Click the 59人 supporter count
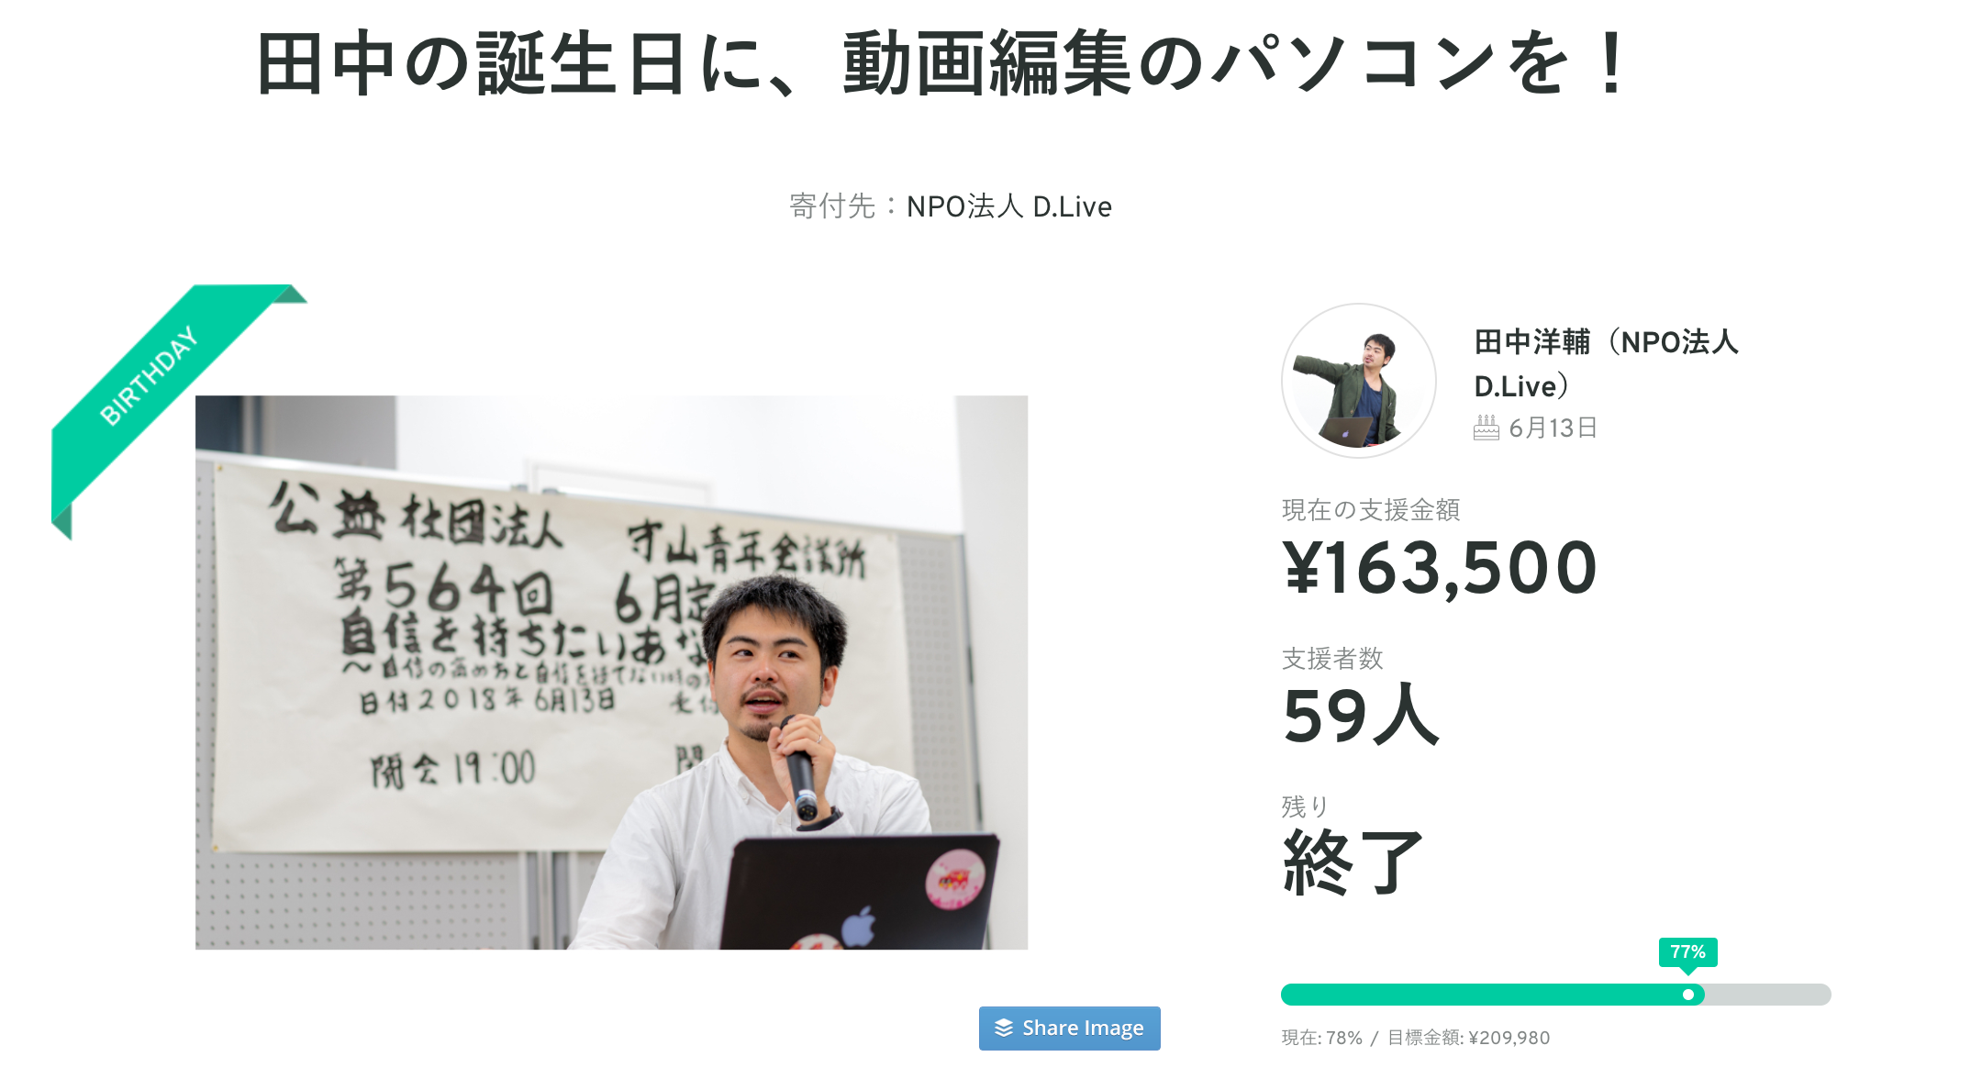This screenshot has height=1090, width=1982. click(x=1361, y=716)
